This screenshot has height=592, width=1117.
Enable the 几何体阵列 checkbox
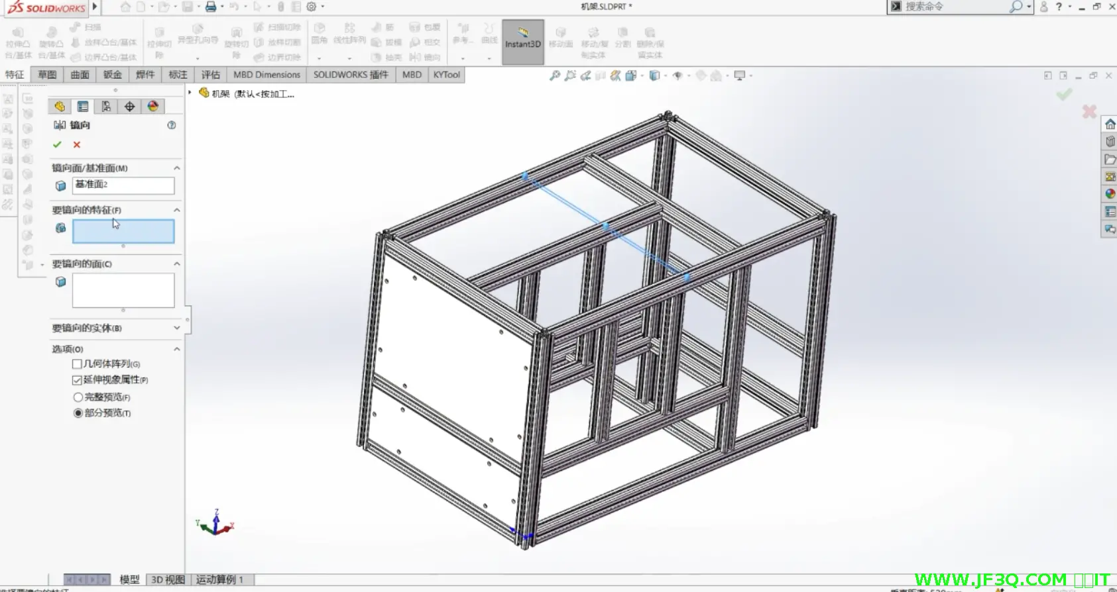coord(78,364)
